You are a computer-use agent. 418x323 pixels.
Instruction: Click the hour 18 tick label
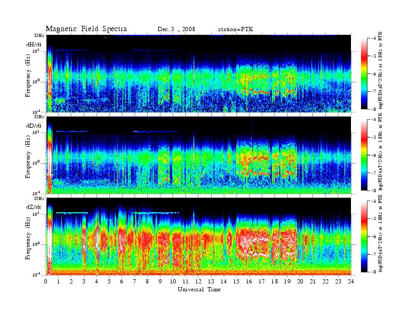(274, 281)
